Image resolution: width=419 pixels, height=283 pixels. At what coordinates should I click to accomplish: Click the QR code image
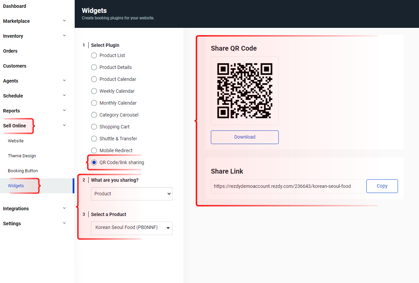244,91
